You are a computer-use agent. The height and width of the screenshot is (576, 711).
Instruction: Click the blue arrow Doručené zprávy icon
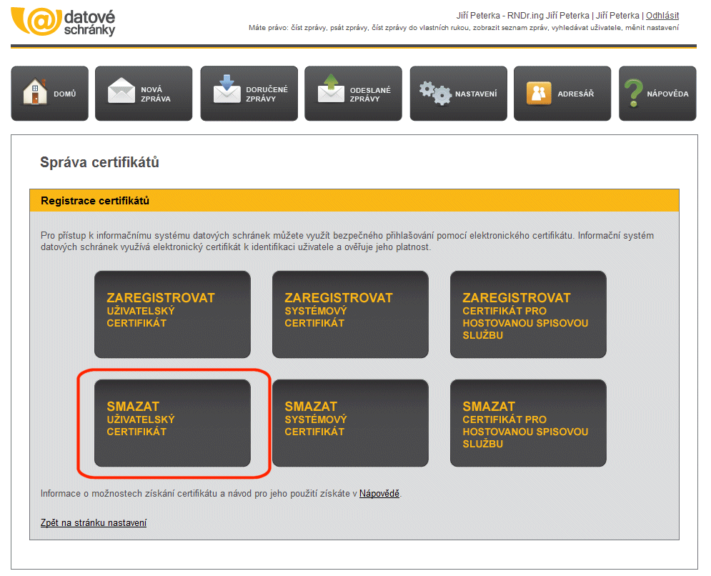coord(227,89)
